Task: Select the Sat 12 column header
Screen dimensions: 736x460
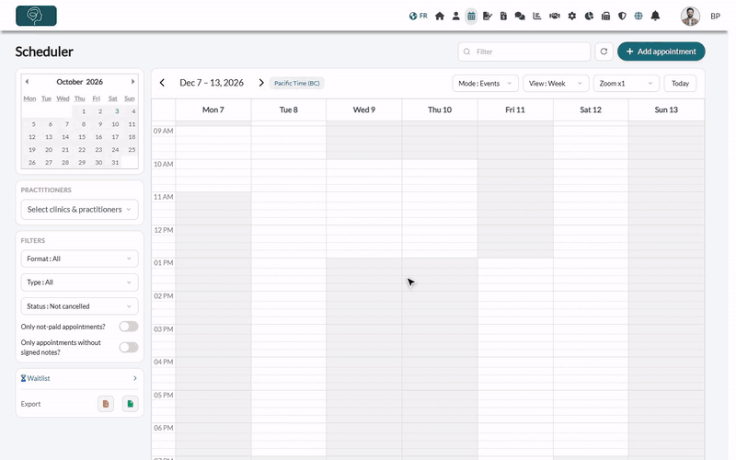Action: tap(591, 109)
